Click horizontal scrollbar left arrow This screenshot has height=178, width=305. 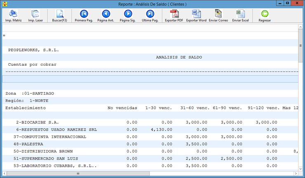click(x=5, y=174)
